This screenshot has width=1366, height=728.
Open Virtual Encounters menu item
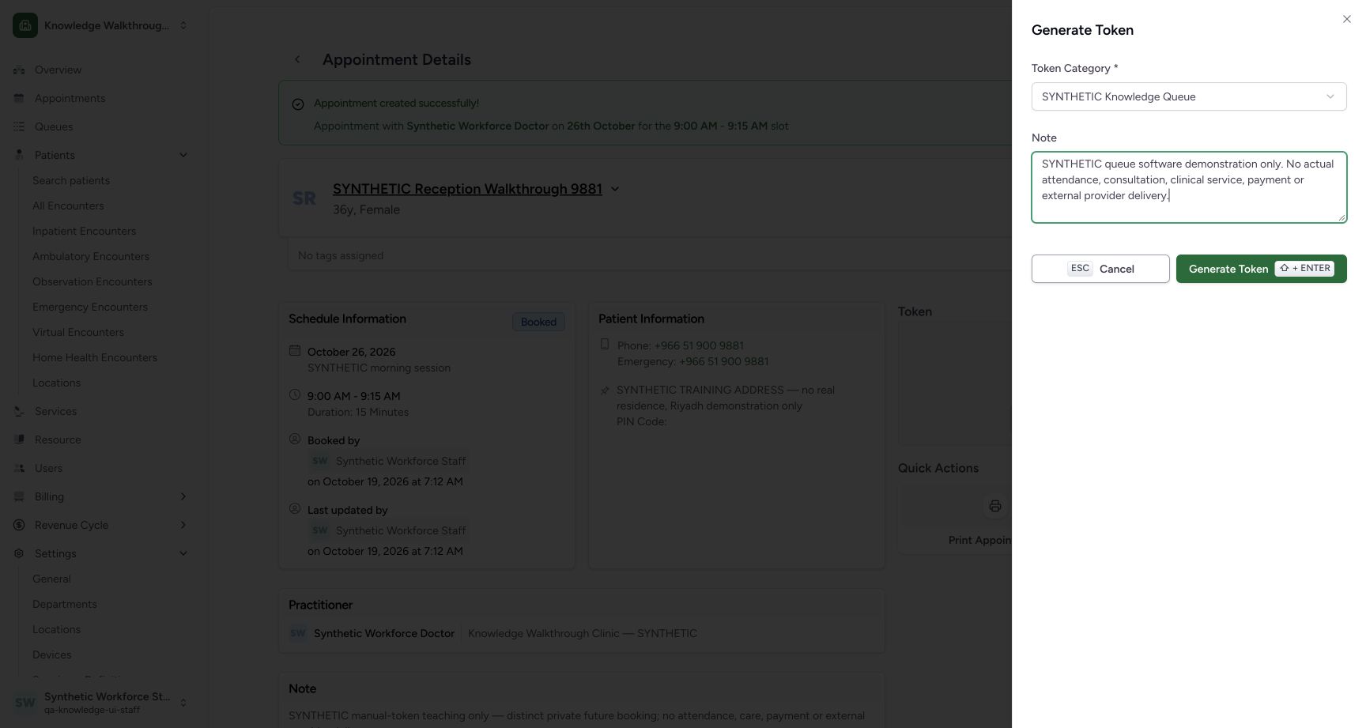78,332
